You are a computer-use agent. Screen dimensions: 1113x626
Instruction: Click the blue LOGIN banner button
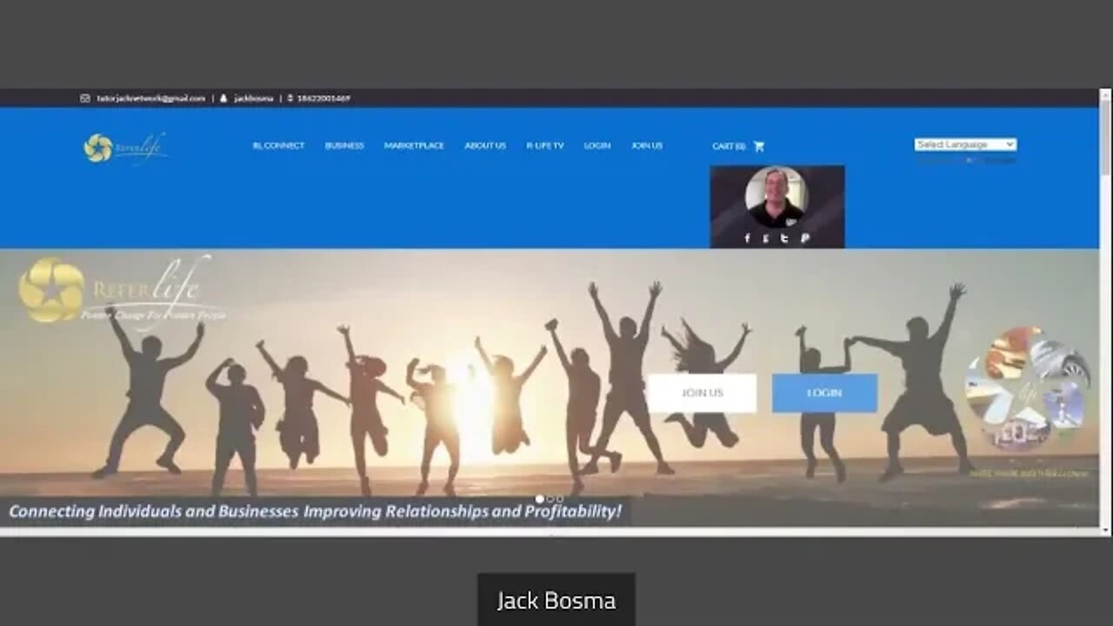824,393
